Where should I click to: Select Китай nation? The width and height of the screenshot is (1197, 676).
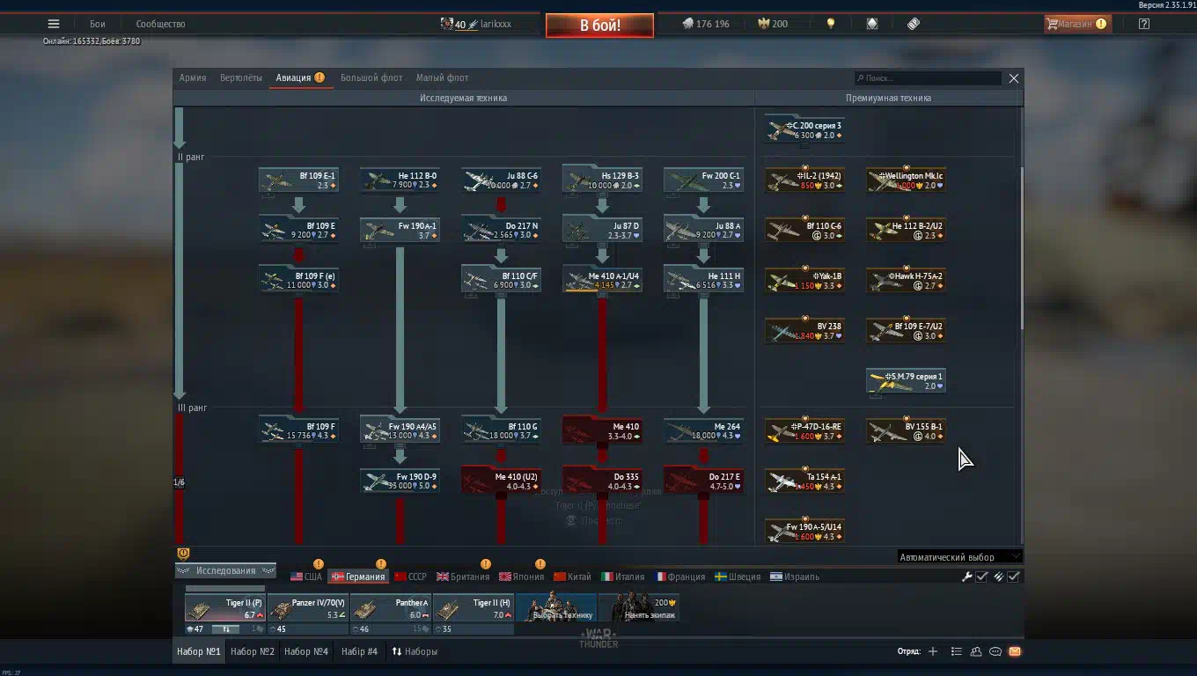pos(572,577)
